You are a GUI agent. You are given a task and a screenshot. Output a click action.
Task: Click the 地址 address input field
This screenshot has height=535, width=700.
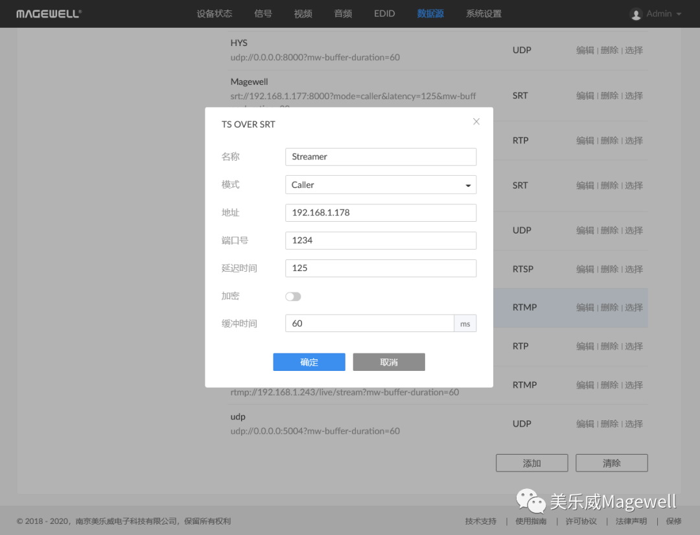(380, 213)
